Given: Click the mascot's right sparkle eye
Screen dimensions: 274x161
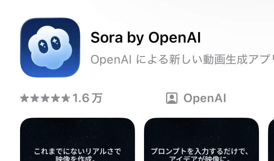Looking at the screenshot, I should pyautogui.click(x=56, y=43).
